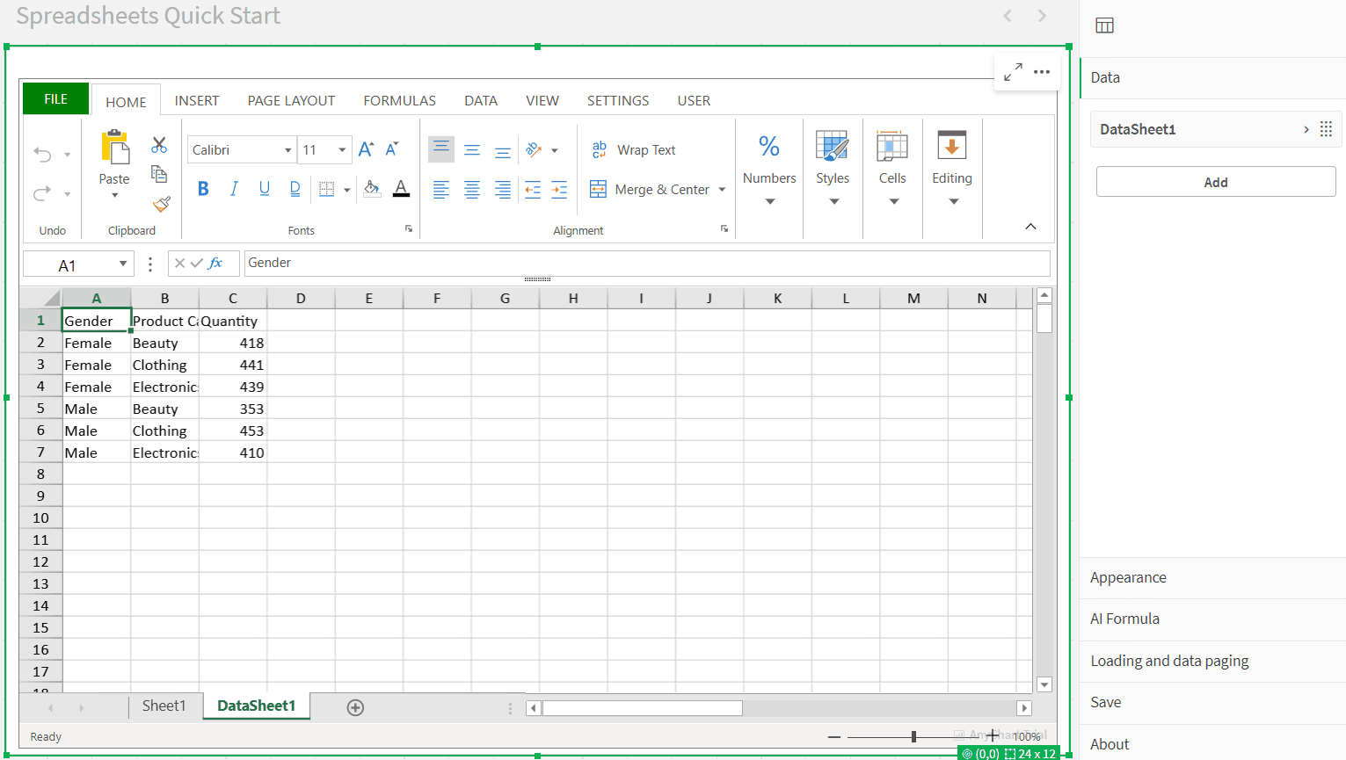Toggle Wrap Text for the cell
Viewport: 1346px width, 760px height.
[634, 150]
